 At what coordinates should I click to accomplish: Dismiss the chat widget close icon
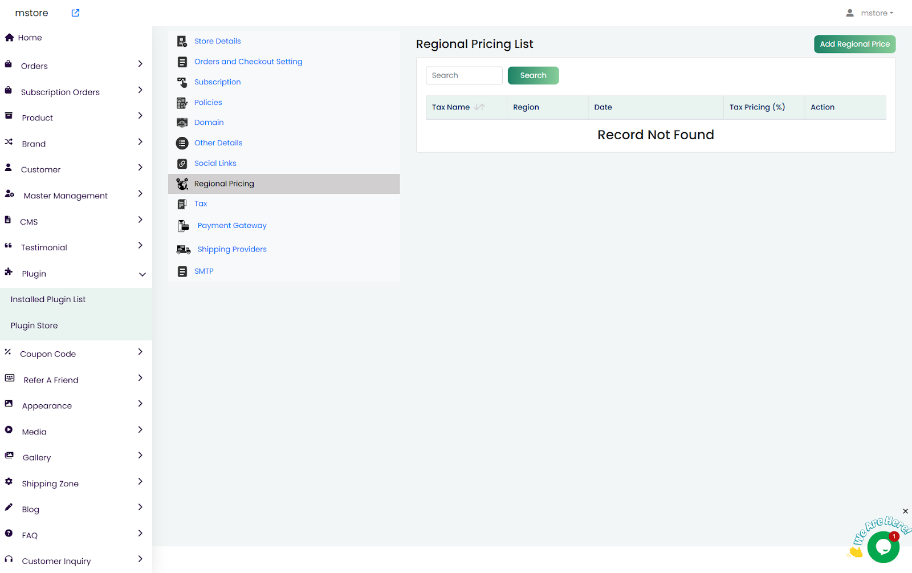coord(905,511)
